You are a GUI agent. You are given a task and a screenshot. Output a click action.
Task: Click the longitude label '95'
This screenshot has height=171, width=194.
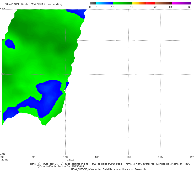coord(34,157)
